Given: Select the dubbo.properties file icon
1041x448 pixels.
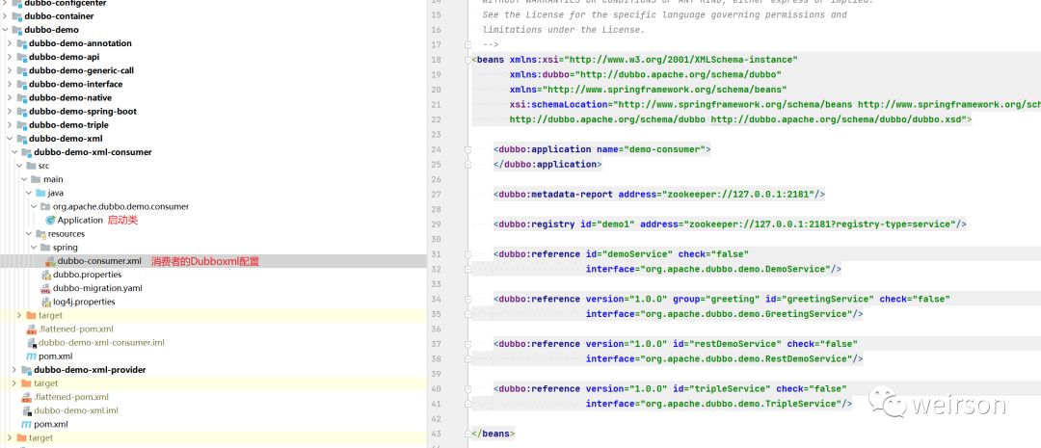Looking at the screenshot, I should [x=45, y=275].
